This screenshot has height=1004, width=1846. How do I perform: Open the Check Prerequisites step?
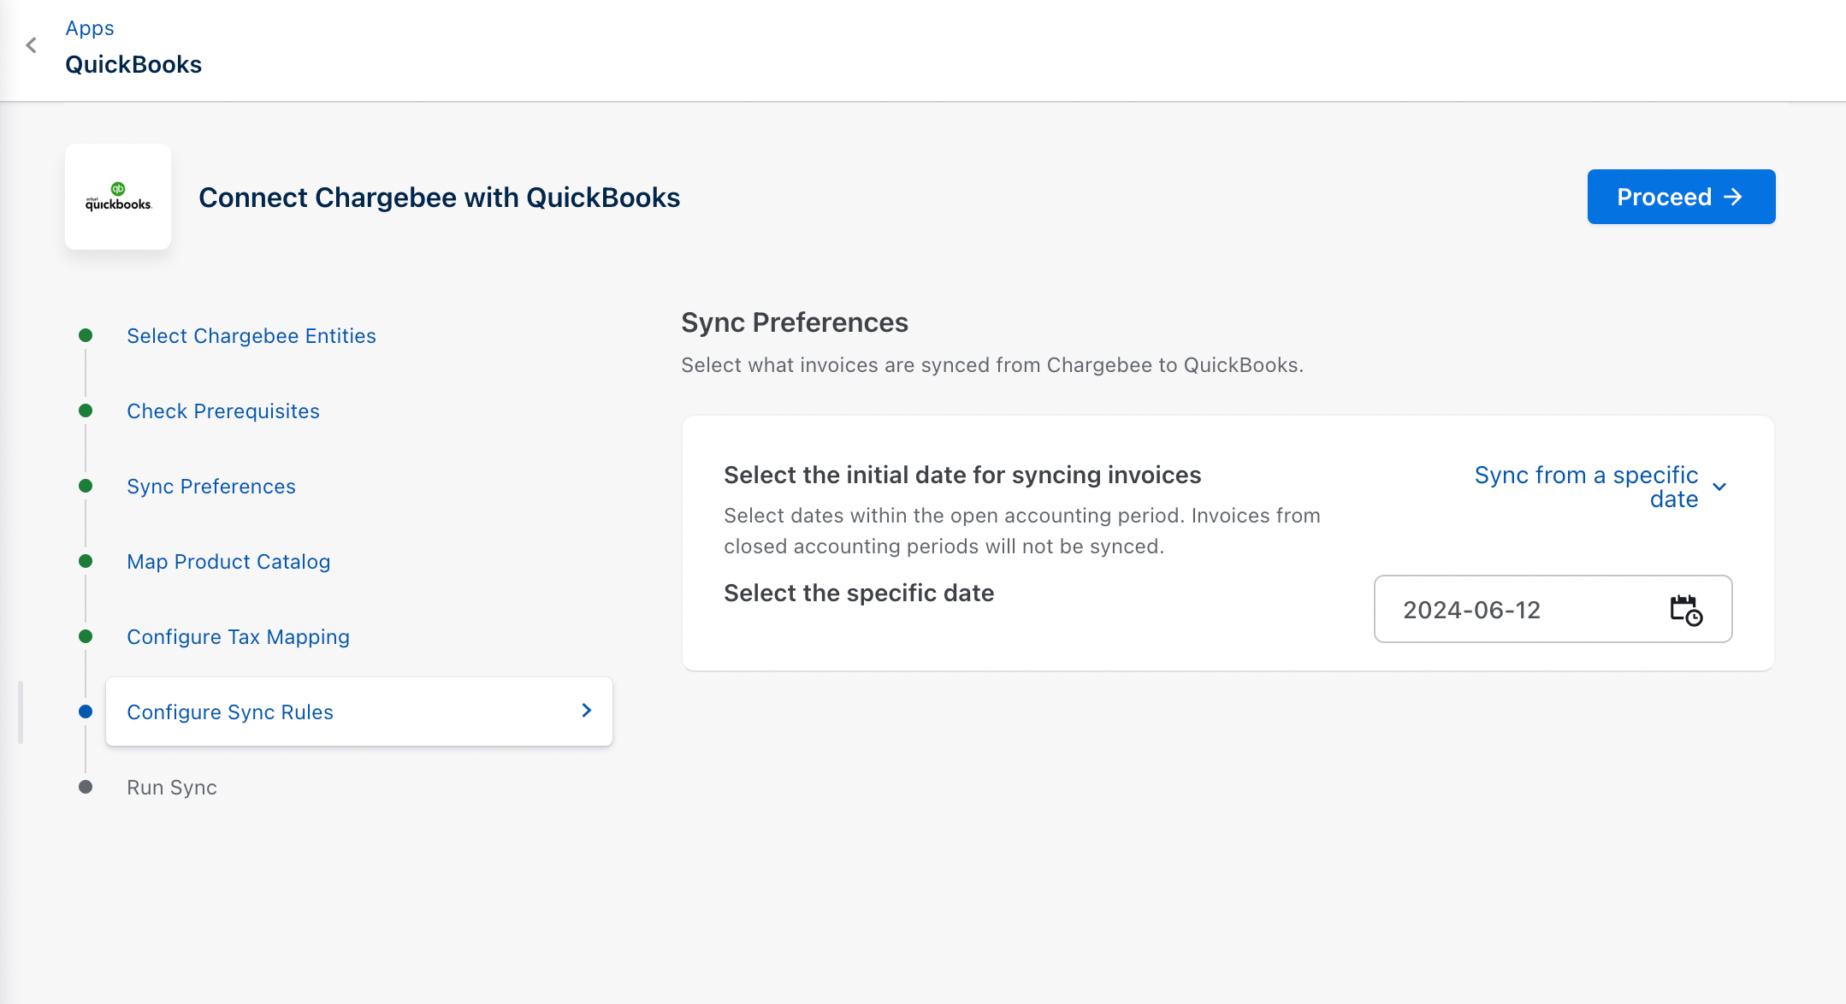(223, 411)
